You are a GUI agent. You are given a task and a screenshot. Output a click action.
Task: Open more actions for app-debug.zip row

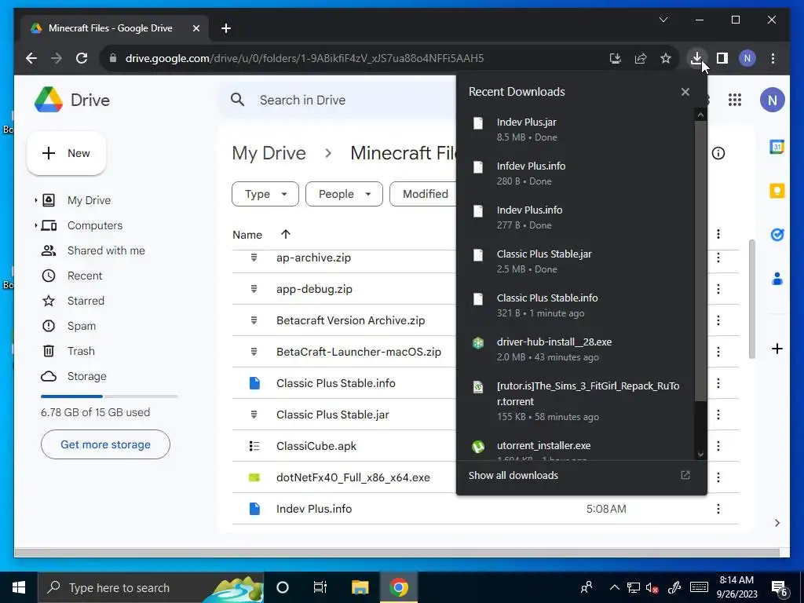[718, 289]
